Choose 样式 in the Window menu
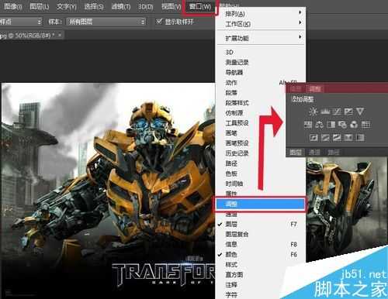This screenshot has width=388, height=299. [x=261, y=264]
